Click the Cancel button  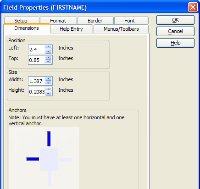(x=175, y=31)
